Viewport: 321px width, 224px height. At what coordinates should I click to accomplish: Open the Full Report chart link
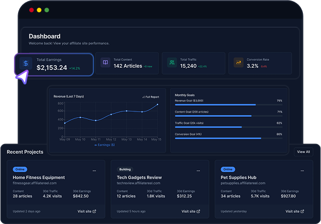click(x=151, y=97)
